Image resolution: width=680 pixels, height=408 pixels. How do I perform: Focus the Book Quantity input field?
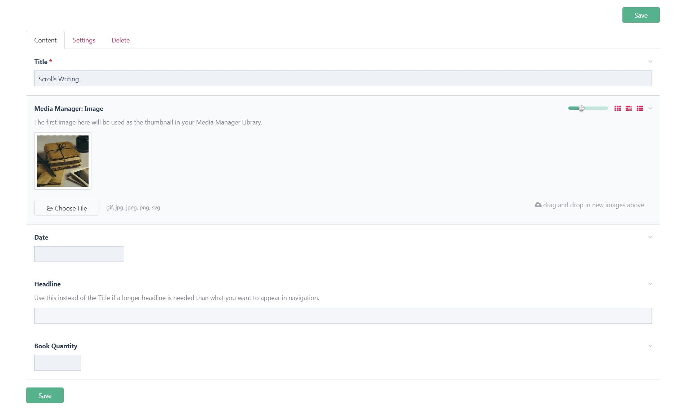point(58,363)
